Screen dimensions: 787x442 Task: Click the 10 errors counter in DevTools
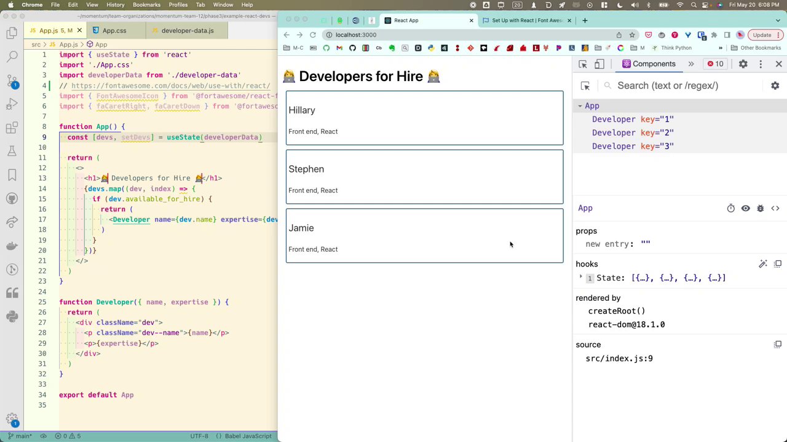(715, 64)
